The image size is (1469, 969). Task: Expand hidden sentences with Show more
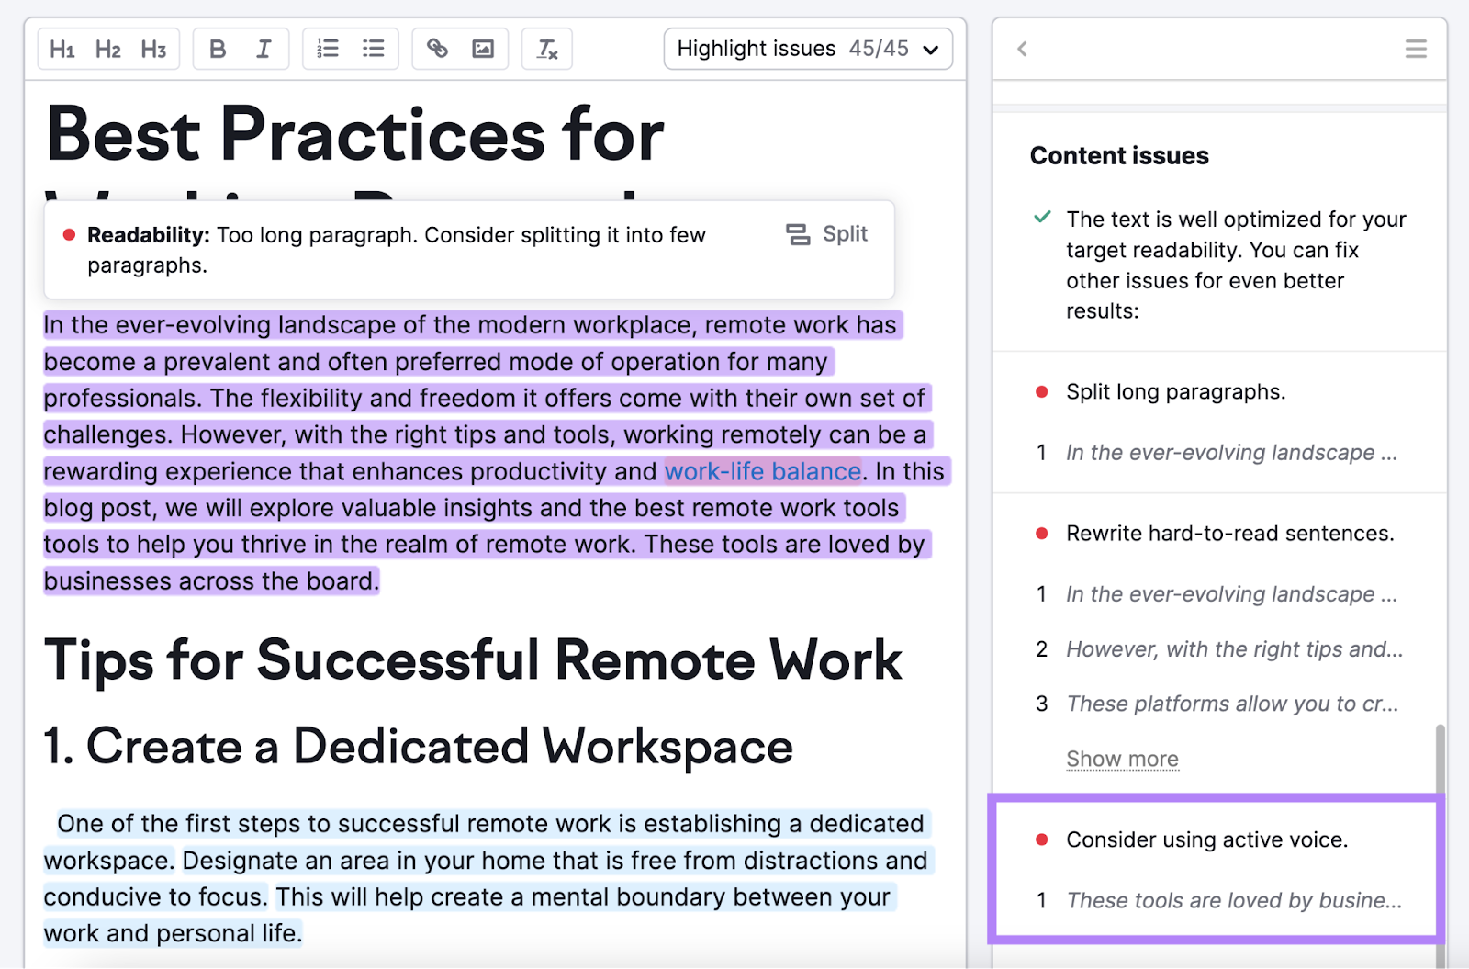[x=1122, y=759]
